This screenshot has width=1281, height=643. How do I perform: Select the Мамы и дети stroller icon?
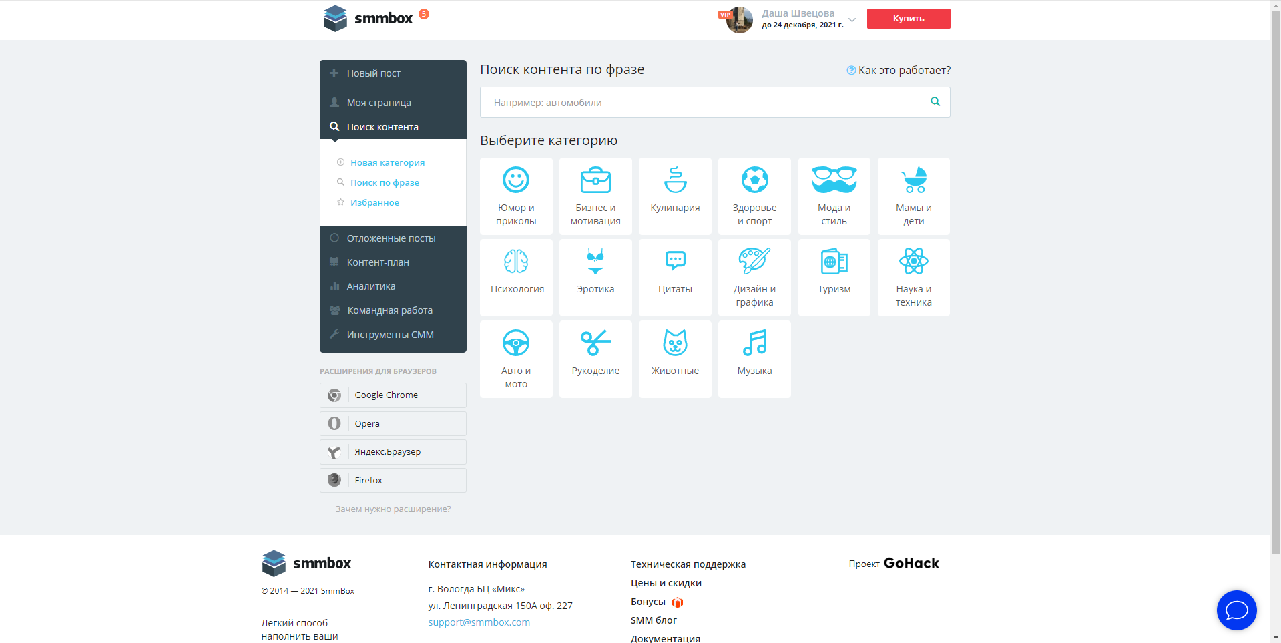tap(914, 180)
